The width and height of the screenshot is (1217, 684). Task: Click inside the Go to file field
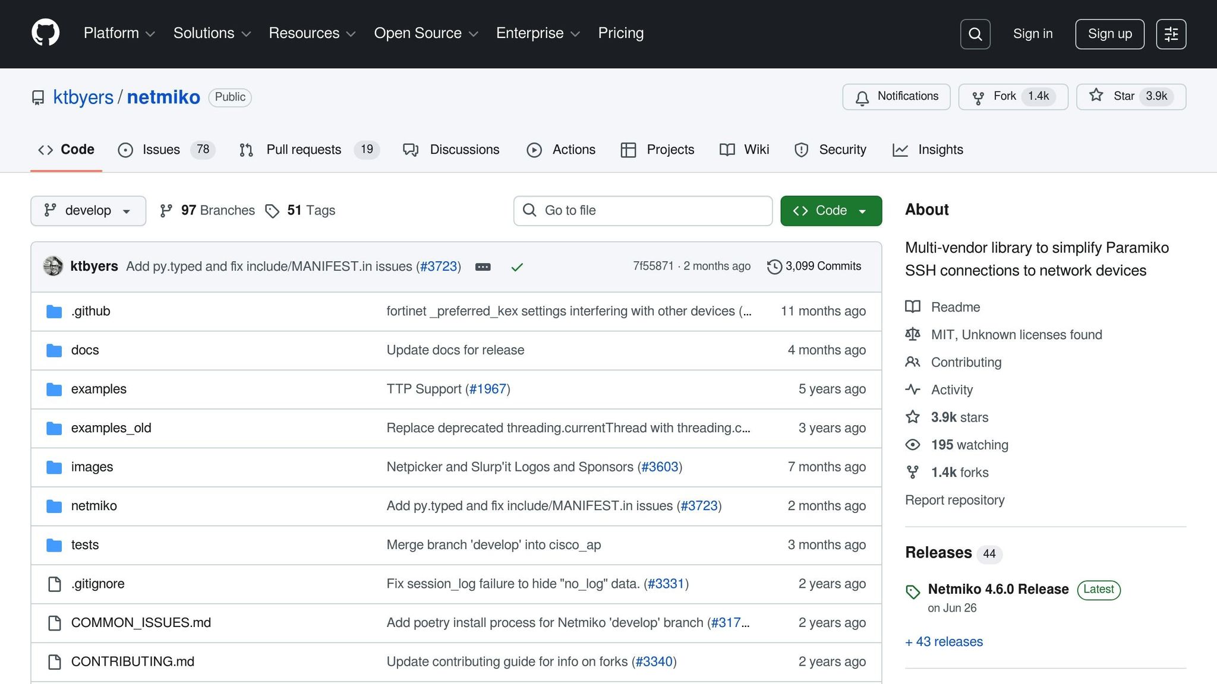click(642, 210)
